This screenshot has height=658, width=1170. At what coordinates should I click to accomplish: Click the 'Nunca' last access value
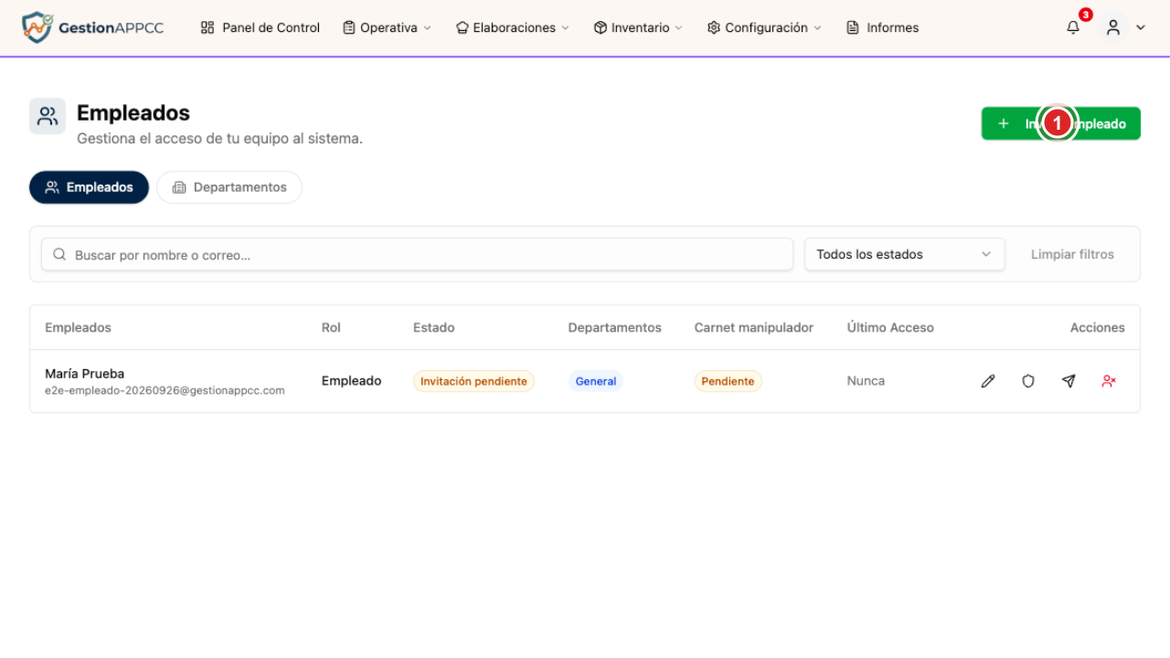[866, 381]
